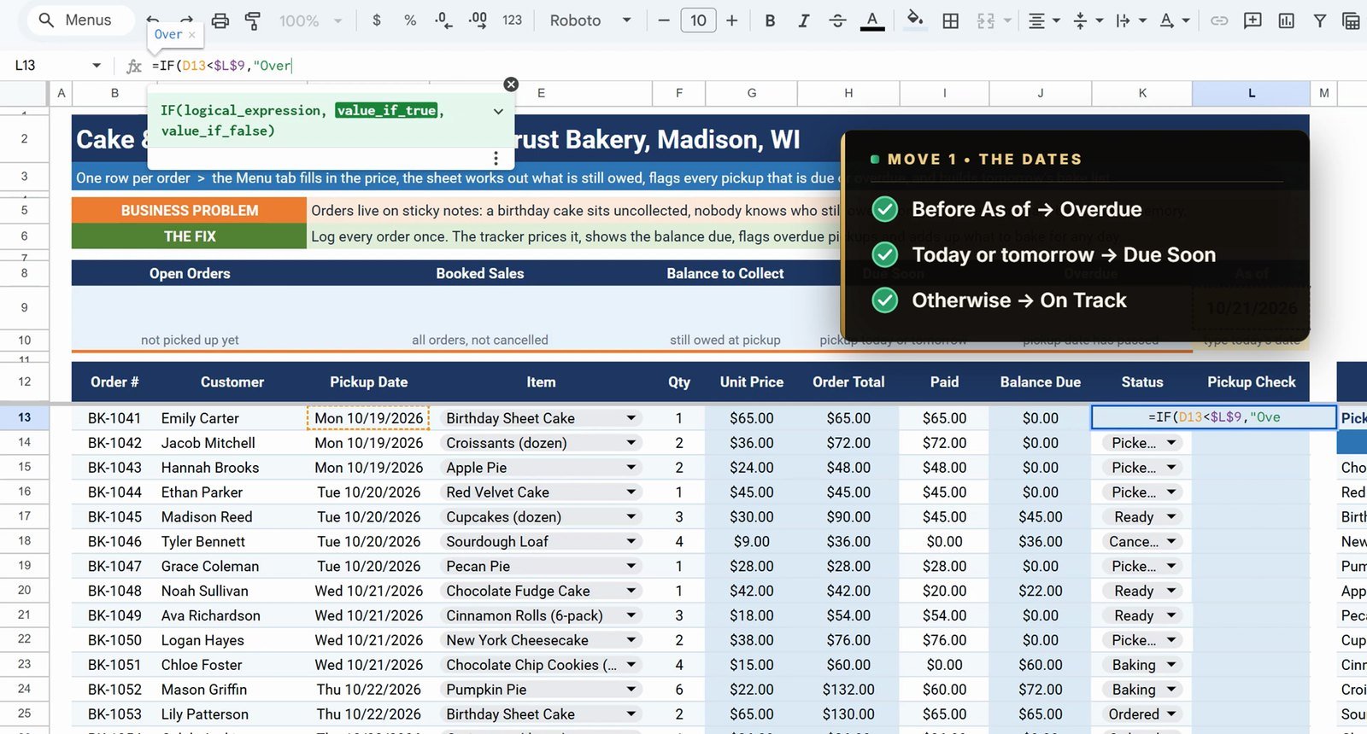Viewport: 1367px width, 734px height.
Task: Open the Status dropdown for BK-1045 Madison Reed
Action: pos(1171,516)
